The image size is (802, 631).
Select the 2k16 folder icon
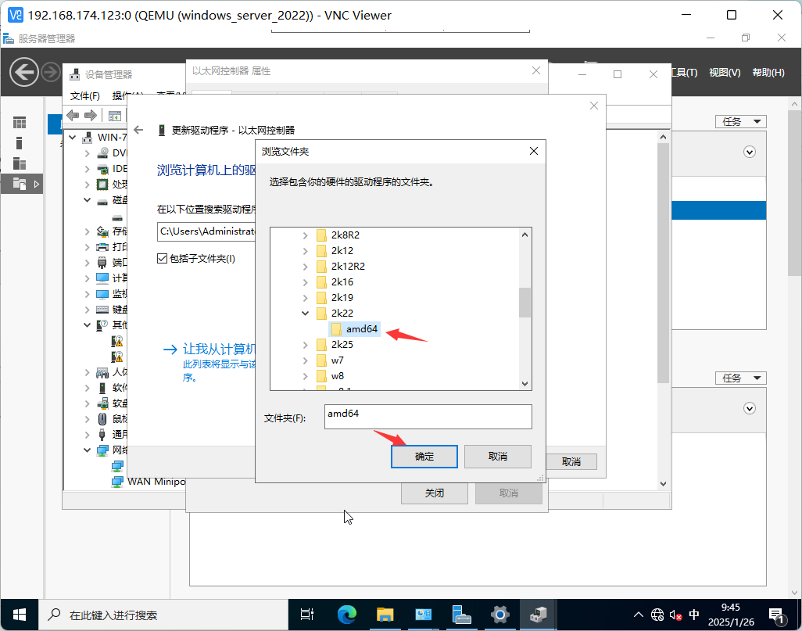click(321, 282)
